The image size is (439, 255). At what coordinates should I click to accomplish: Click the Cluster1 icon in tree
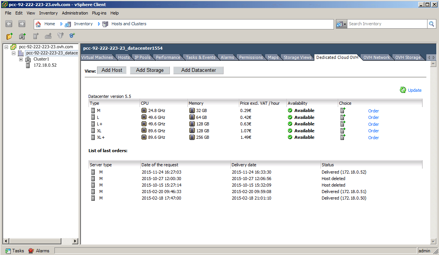pyautogui.click(x=28, y=59)
